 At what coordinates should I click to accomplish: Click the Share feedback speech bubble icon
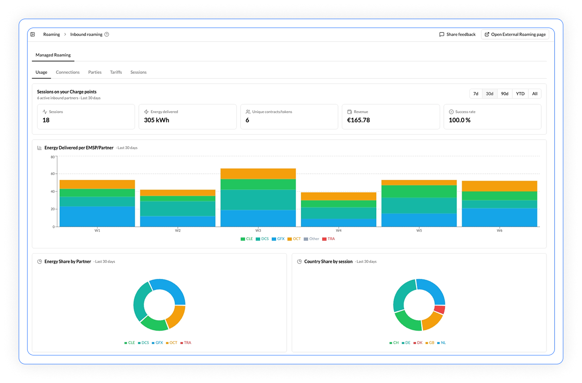[x=442, y=35]
